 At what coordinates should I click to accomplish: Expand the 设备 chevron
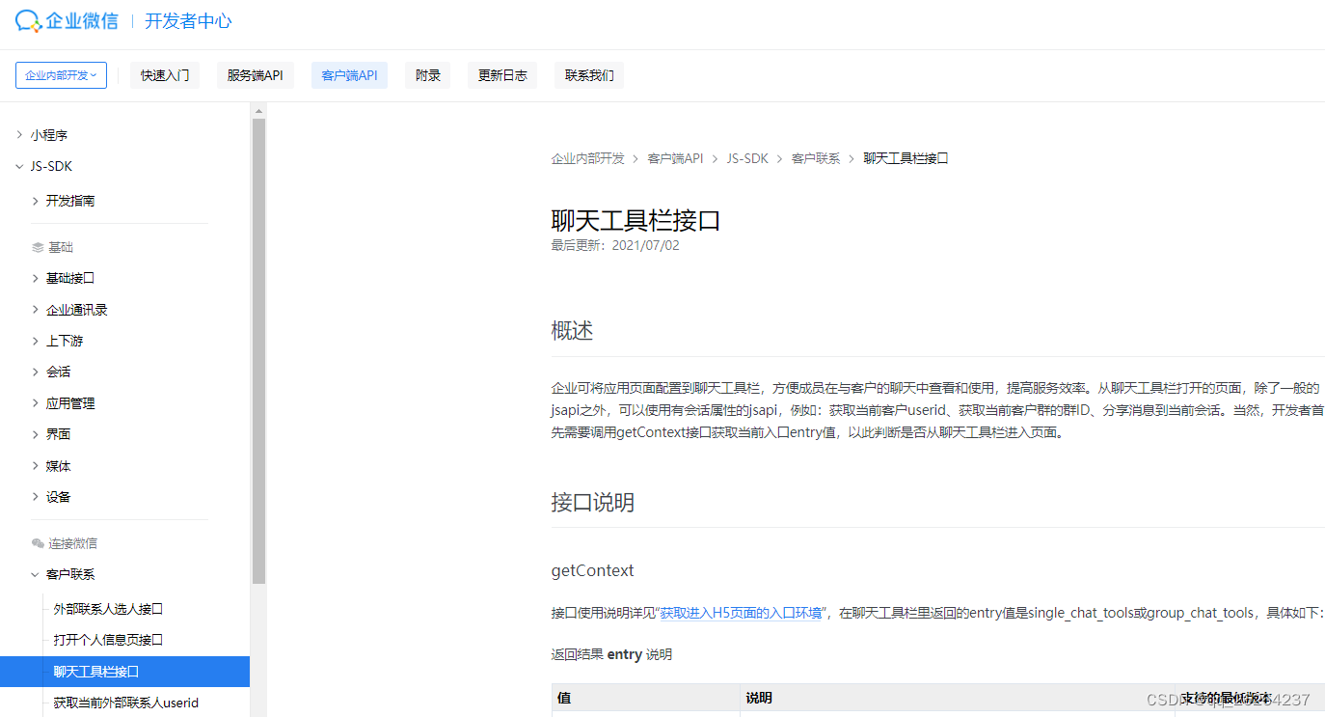(x=36, y=497)
